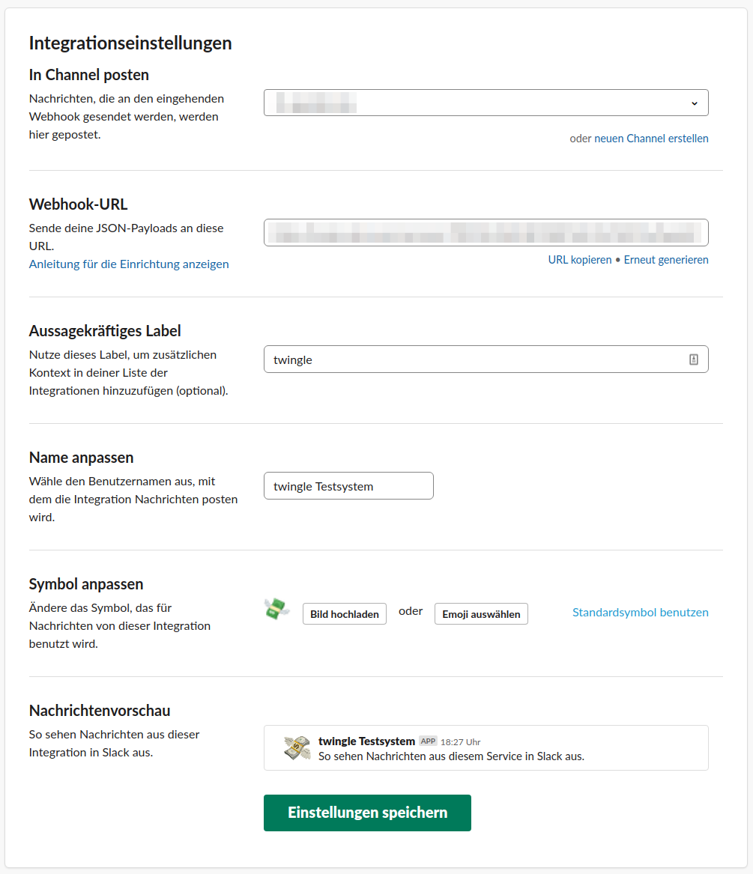Screen dimensions: 753x874
Task: Click 'Bild hochladen' button
Action: tap(344, 613)
